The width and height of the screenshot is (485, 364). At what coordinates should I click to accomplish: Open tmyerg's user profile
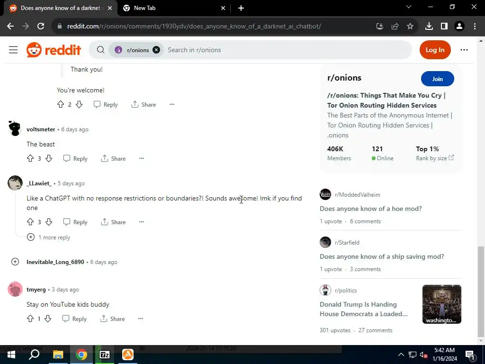coord(36,290)
